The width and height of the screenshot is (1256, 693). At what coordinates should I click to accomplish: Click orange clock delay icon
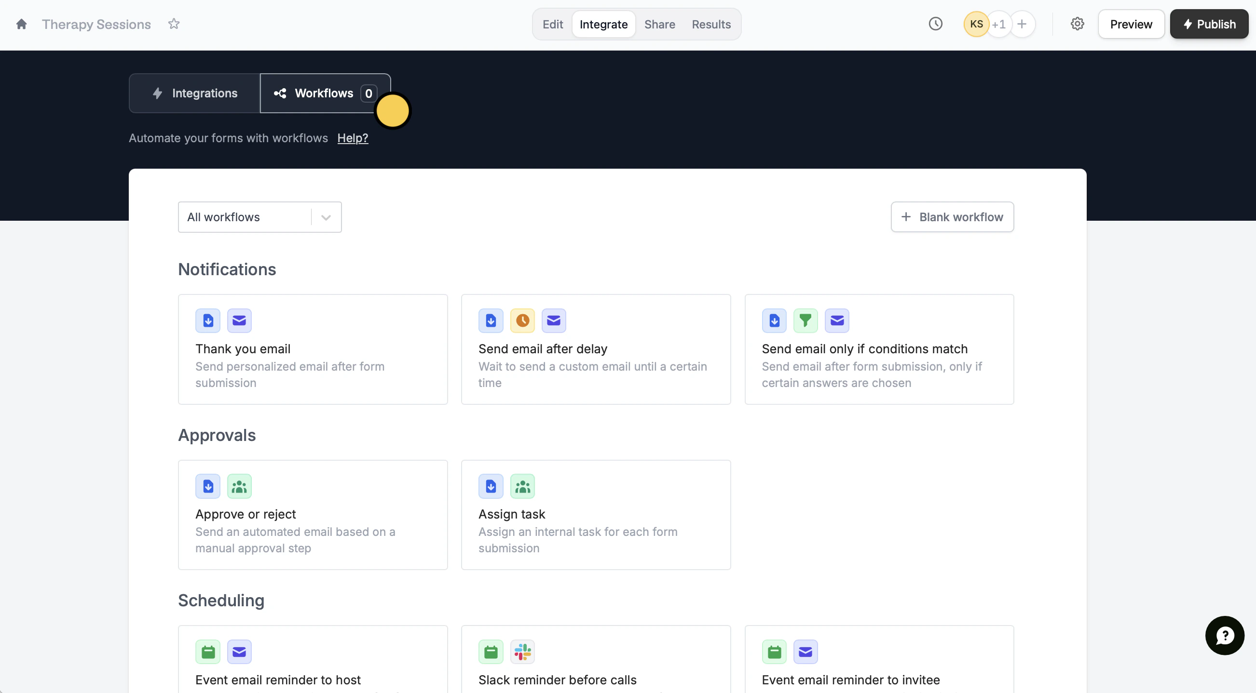point(522,320)
